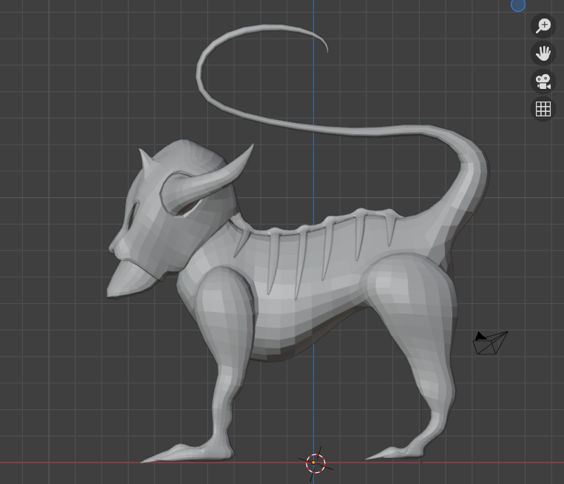Screen dimensions: 564x484
Task: Click the zoom view magnifier icon
Action: (x=543, y=26)
